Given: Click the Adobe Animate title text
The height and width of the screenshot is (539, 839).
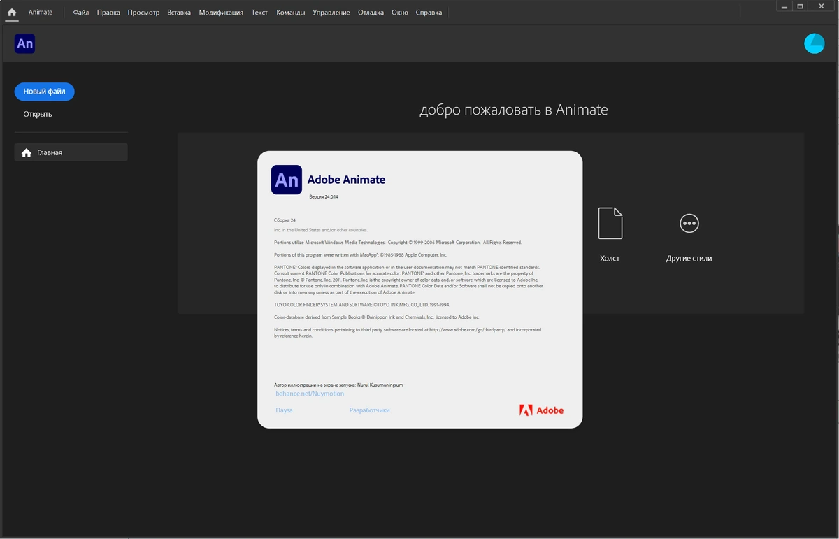Looking at the screenshot, I should 346,180.
